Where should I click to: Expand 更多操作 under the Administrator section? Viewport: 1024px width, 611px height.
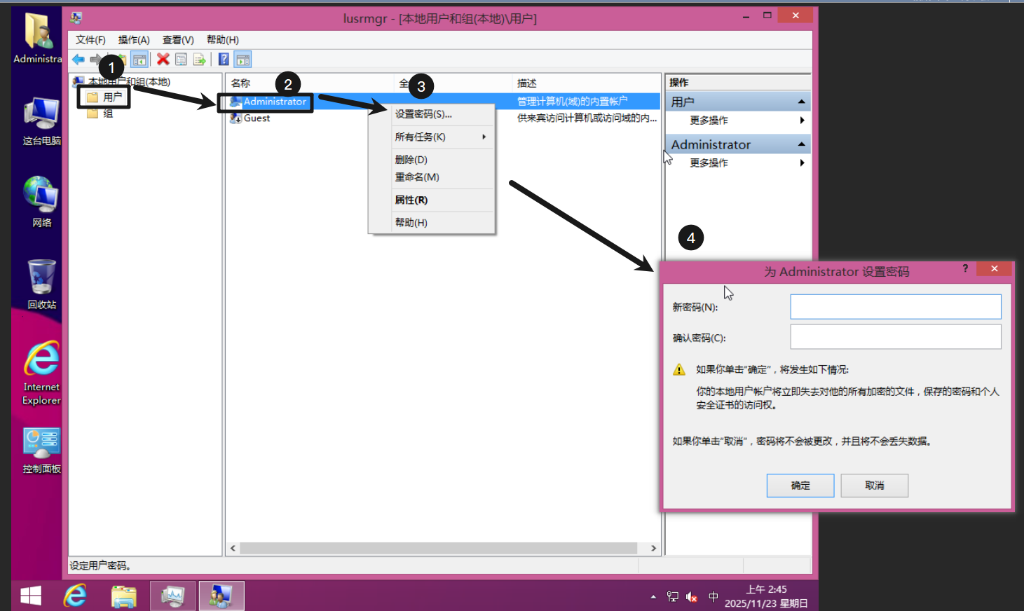(802, 163)
